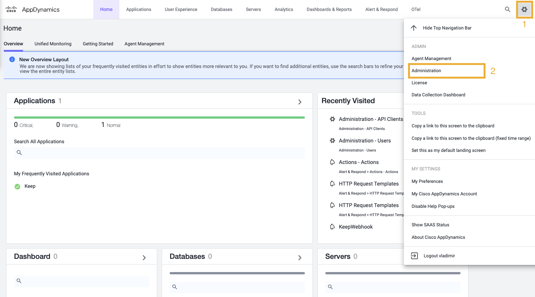Switch to Unified Monitoring sub-tab

pyautogui.click(x=53, y=44)
